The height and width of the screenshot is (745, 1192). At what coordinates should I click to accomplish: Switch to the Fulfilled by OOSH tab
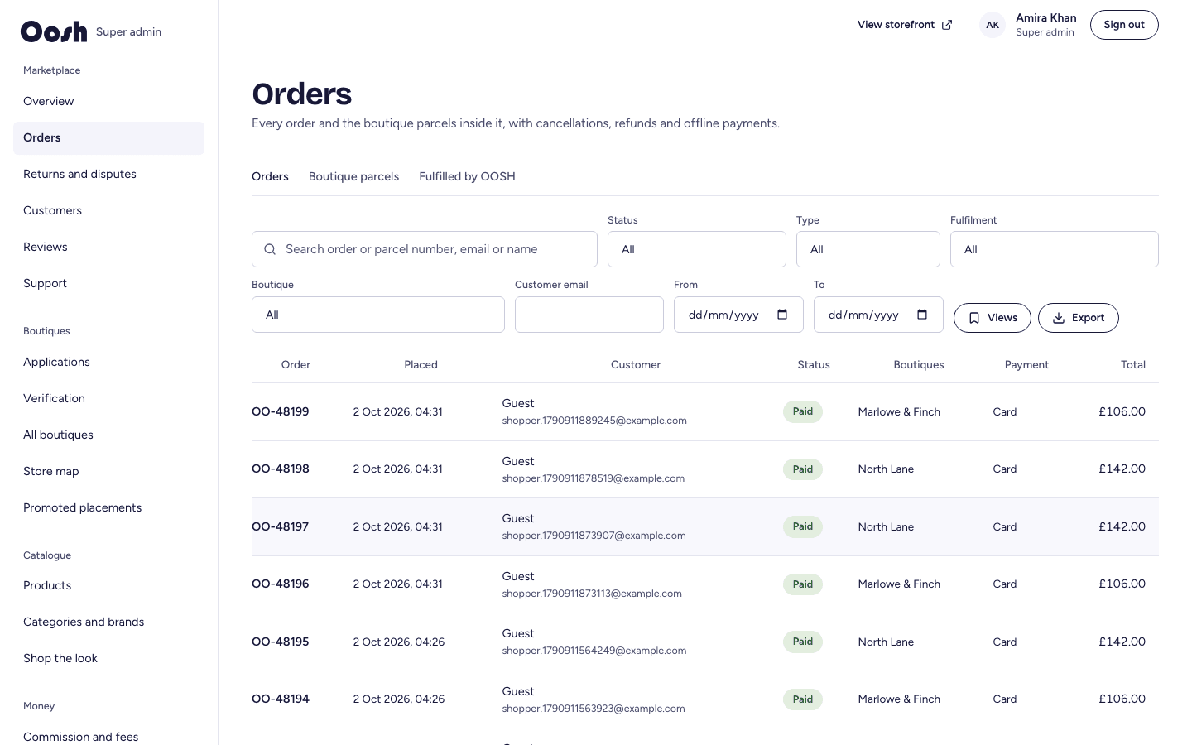coord(467,176)
